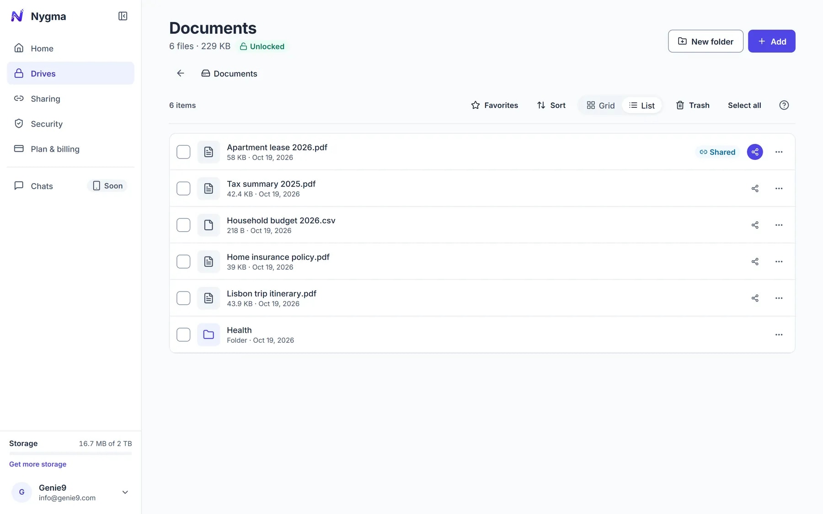
Task: Tick the Health folder checkbox
Action: tap(183, 334)
